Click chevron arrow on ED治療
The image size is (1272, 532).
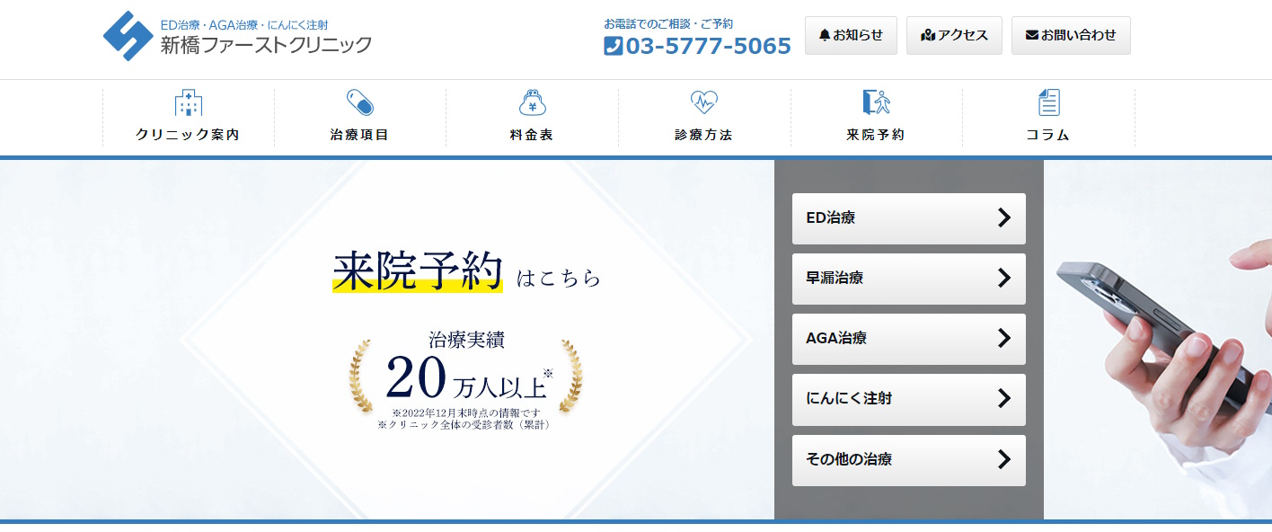1004,218
